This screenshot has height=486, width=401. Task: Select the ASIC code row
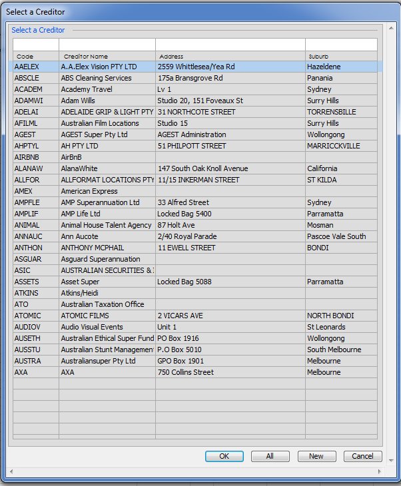[195, 270]
